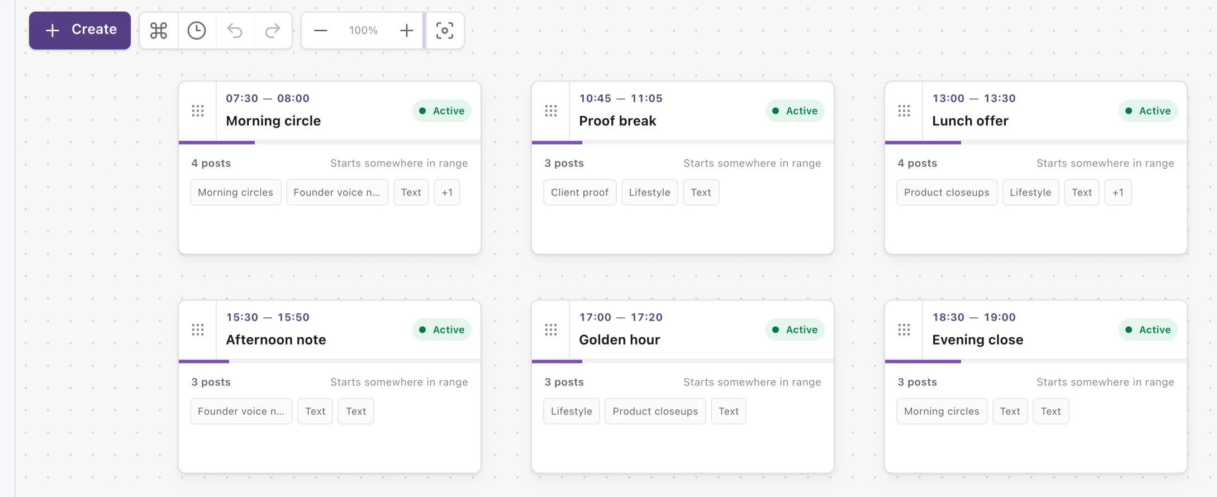
Task: Open the history clock icon
Action: [x=197, y=30]
